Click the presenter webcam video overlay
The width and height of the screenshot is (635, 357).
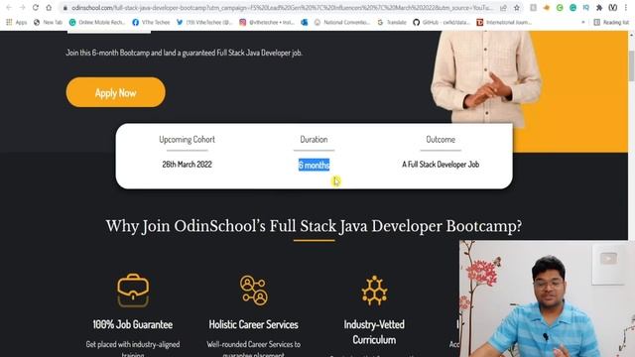tap(547, 298)
